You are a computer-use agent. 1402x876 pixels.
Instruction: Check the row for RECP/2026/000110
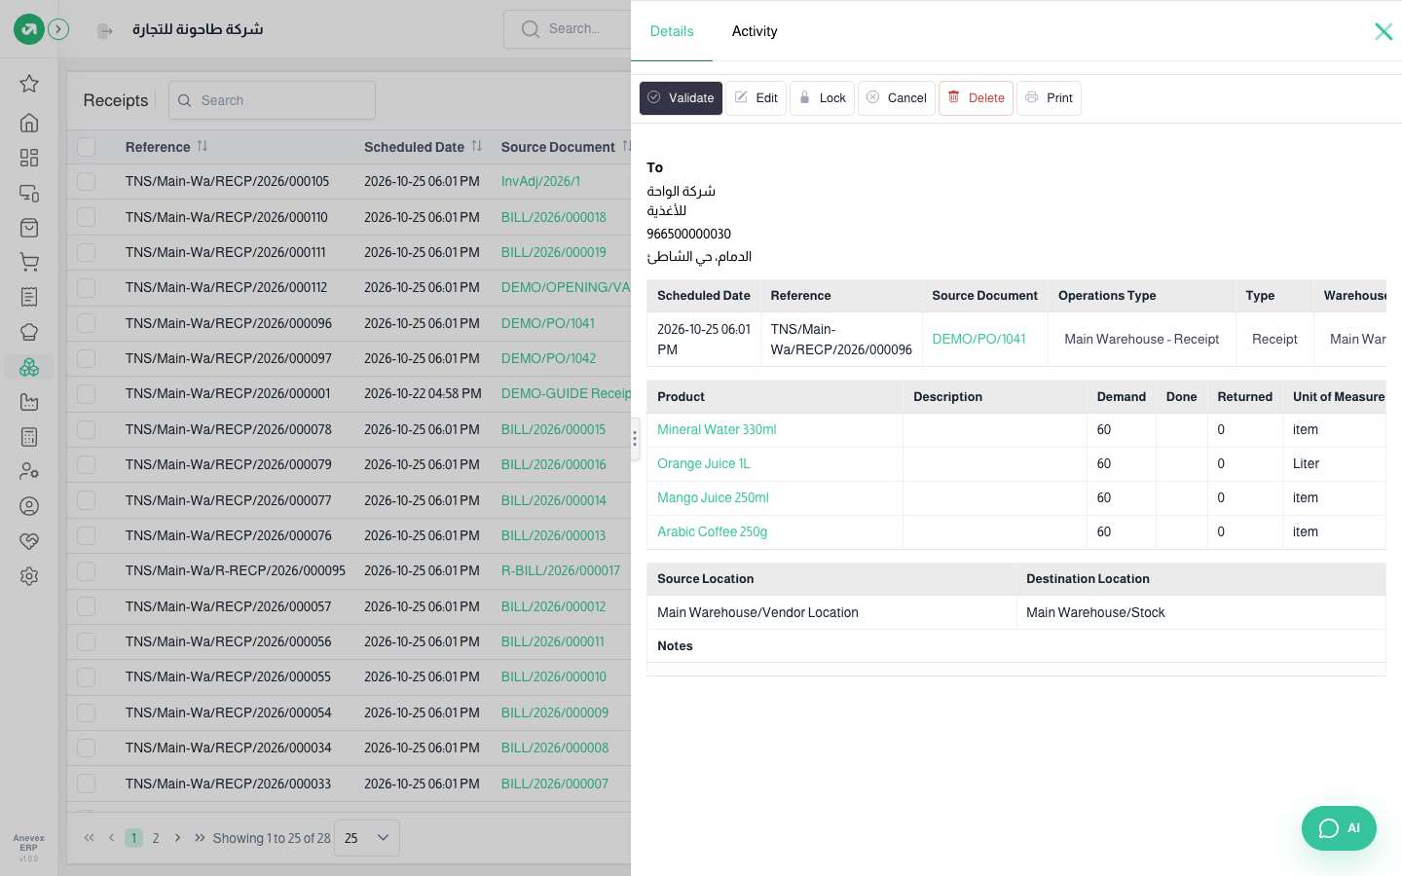[x=87, y=217]
